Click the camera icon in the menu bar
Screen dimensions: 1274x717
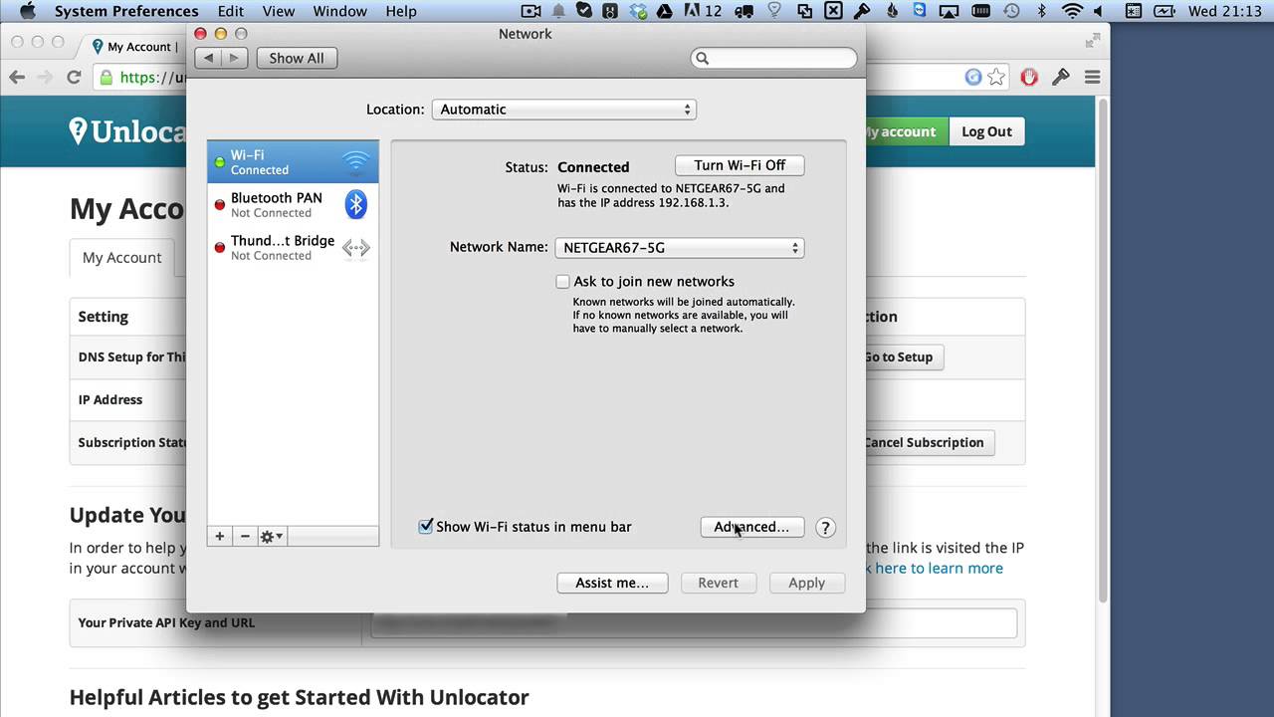coord(531,11)
